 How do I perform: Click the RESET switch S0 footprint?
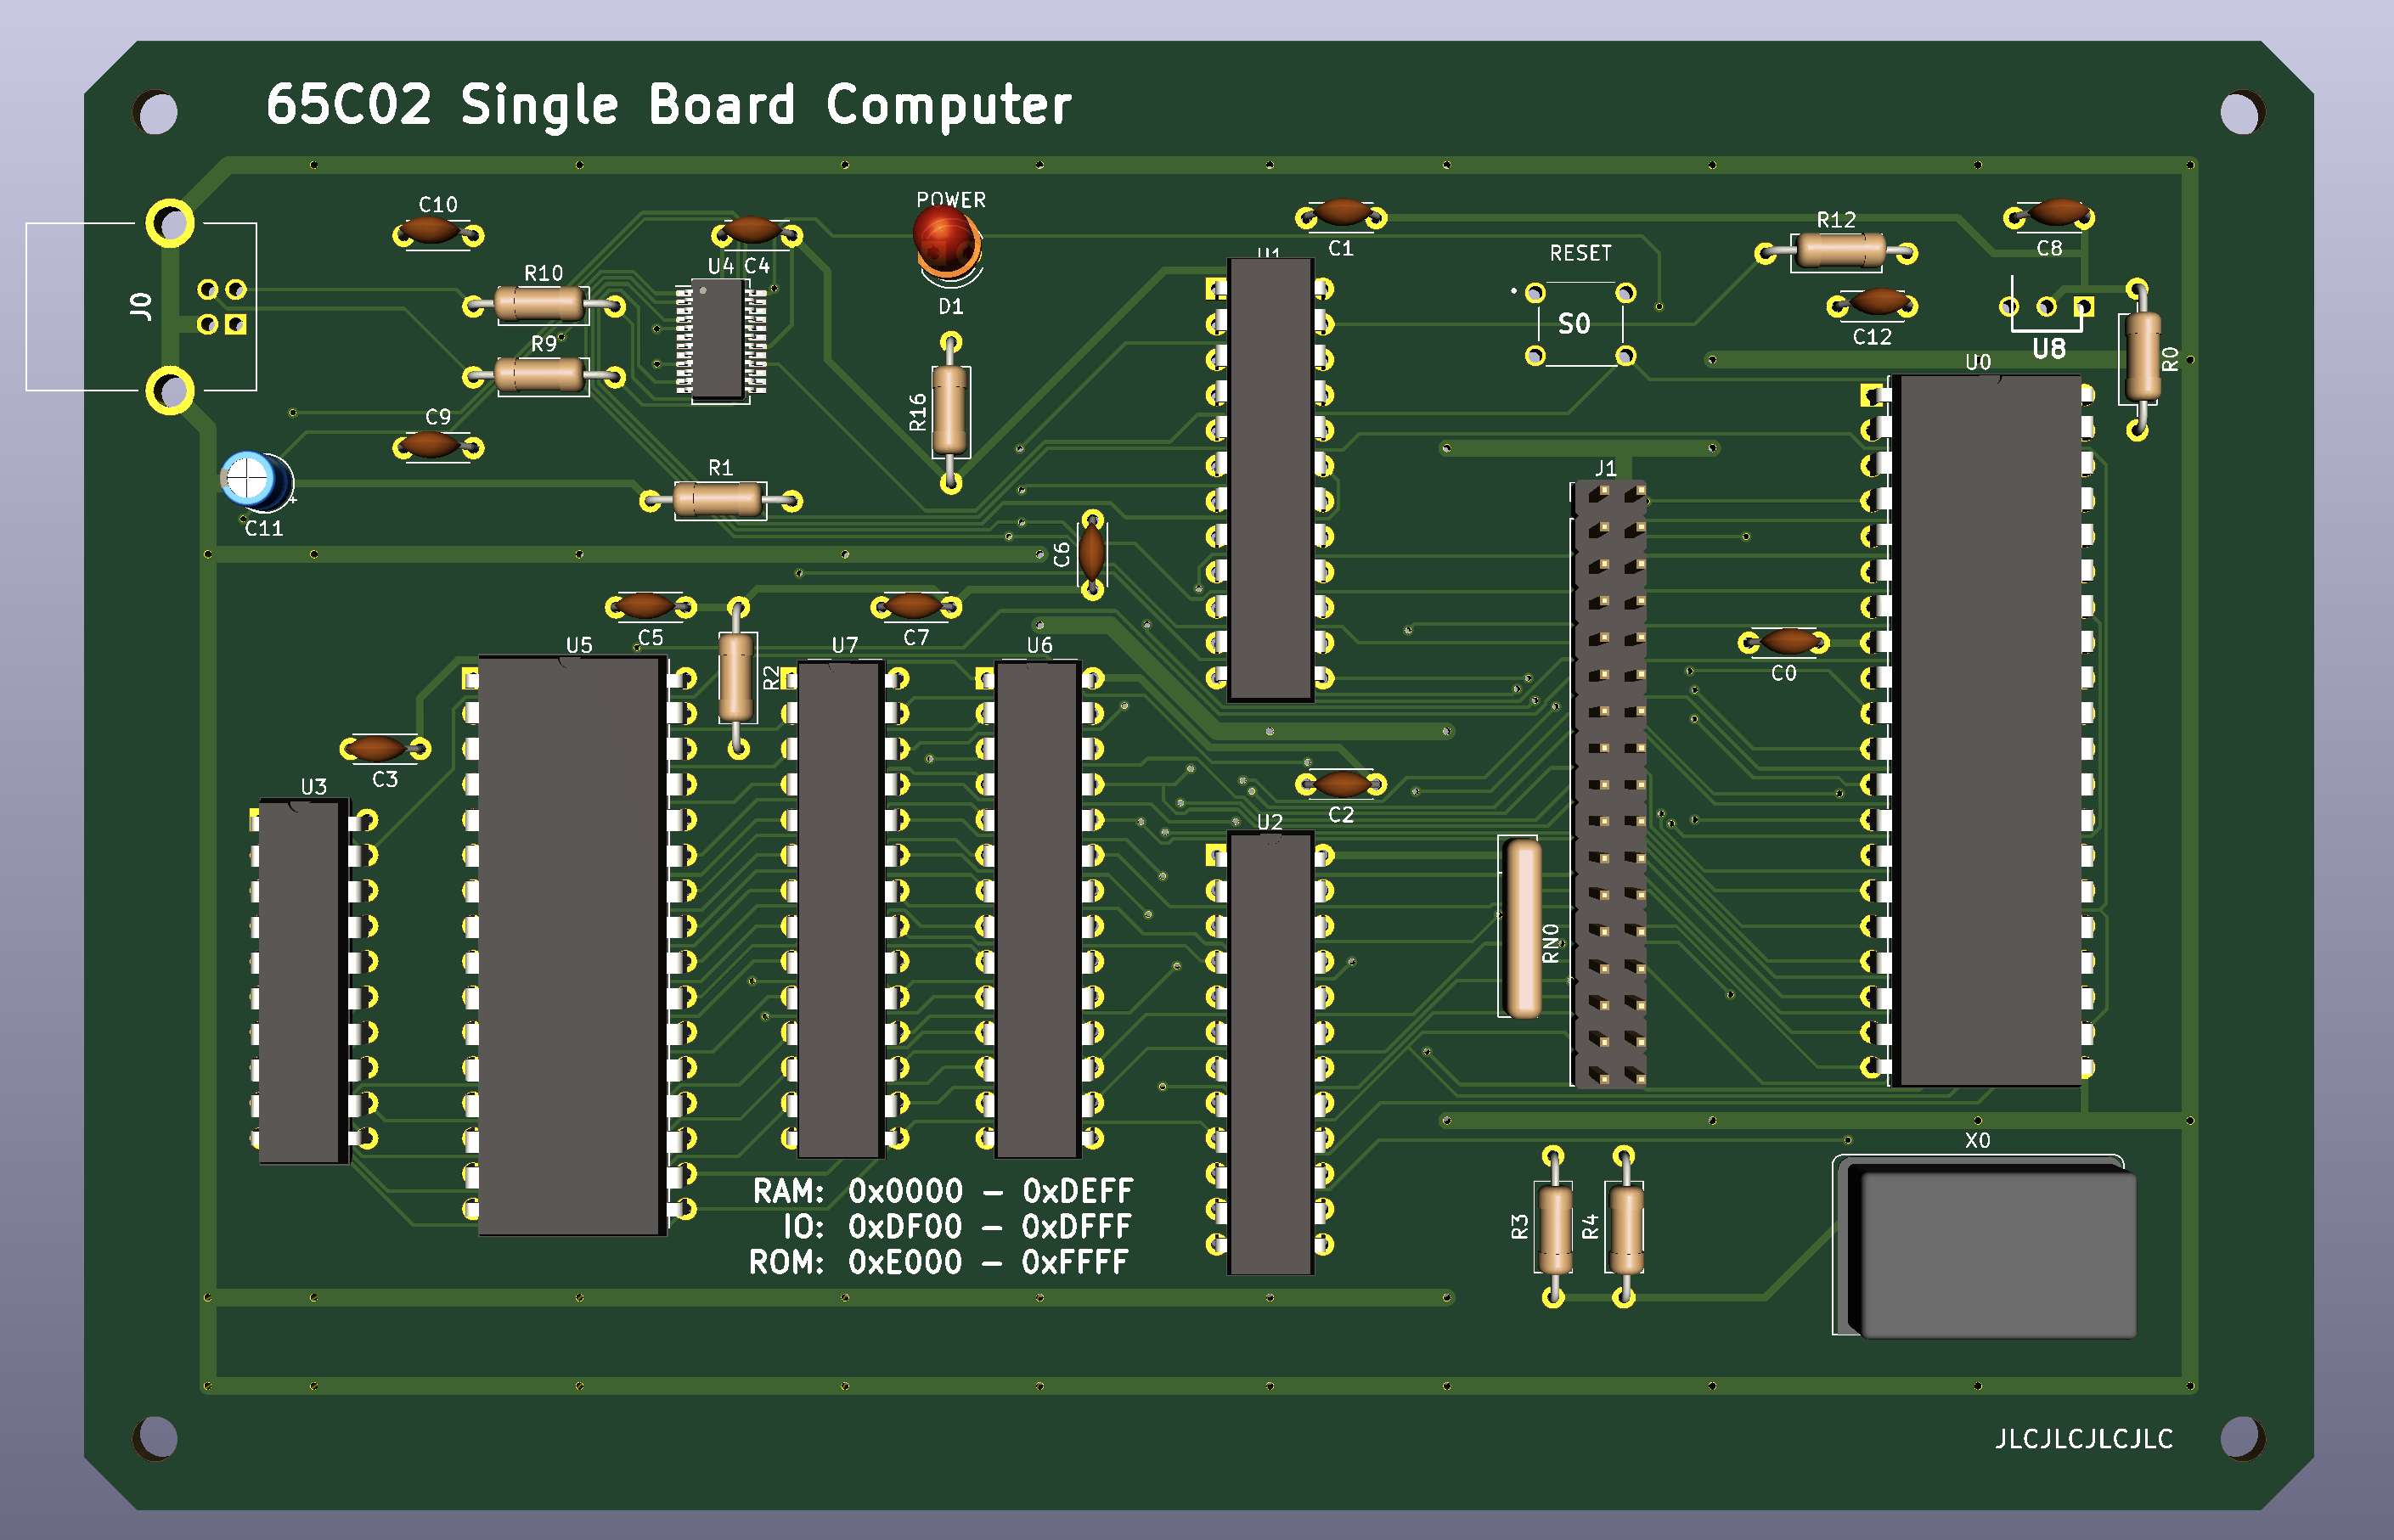pos(1580,324)
